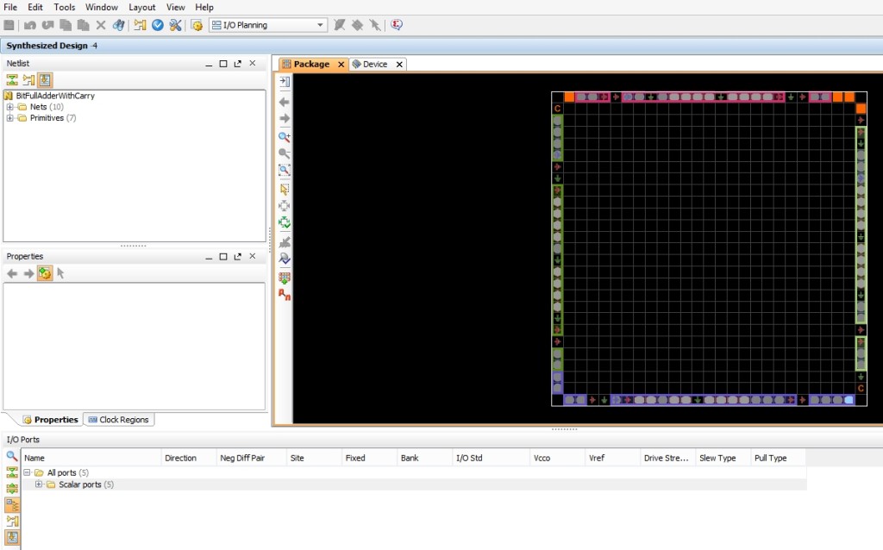Toggle autofit selection in the Package sidebar
This screenshot has width=883, height=550.
(284, 222)
